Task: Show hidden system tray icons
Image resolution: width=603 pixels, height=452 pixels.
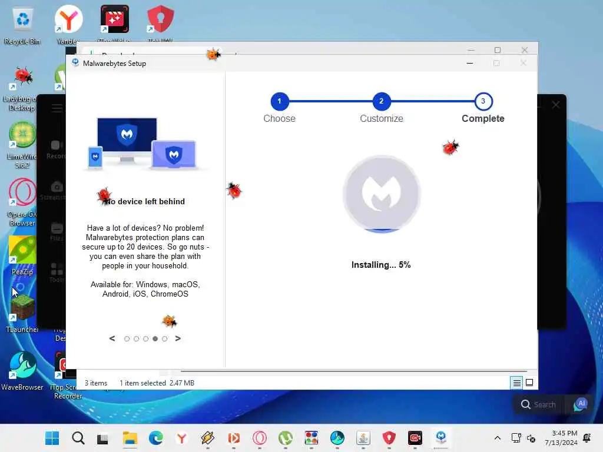Action: 497,438
